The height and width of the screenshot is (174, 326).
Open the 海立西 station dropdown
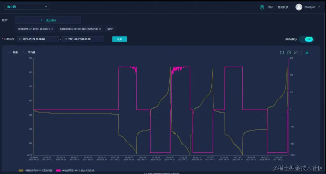27,7
